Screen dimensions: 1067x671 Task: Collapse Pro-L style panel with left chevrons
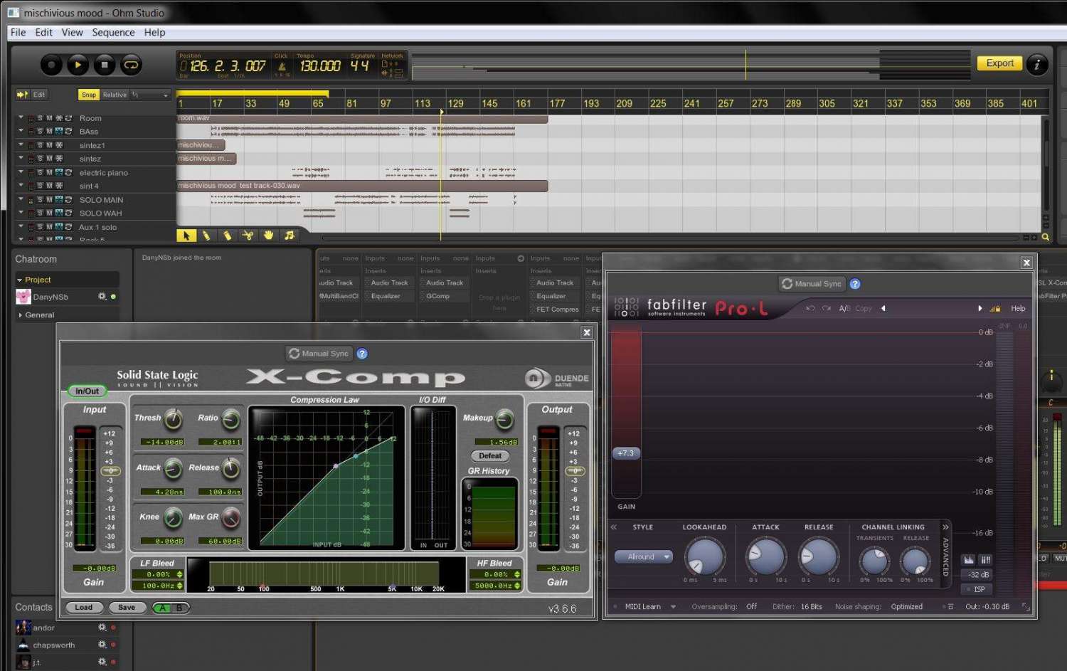click(614, 527)
